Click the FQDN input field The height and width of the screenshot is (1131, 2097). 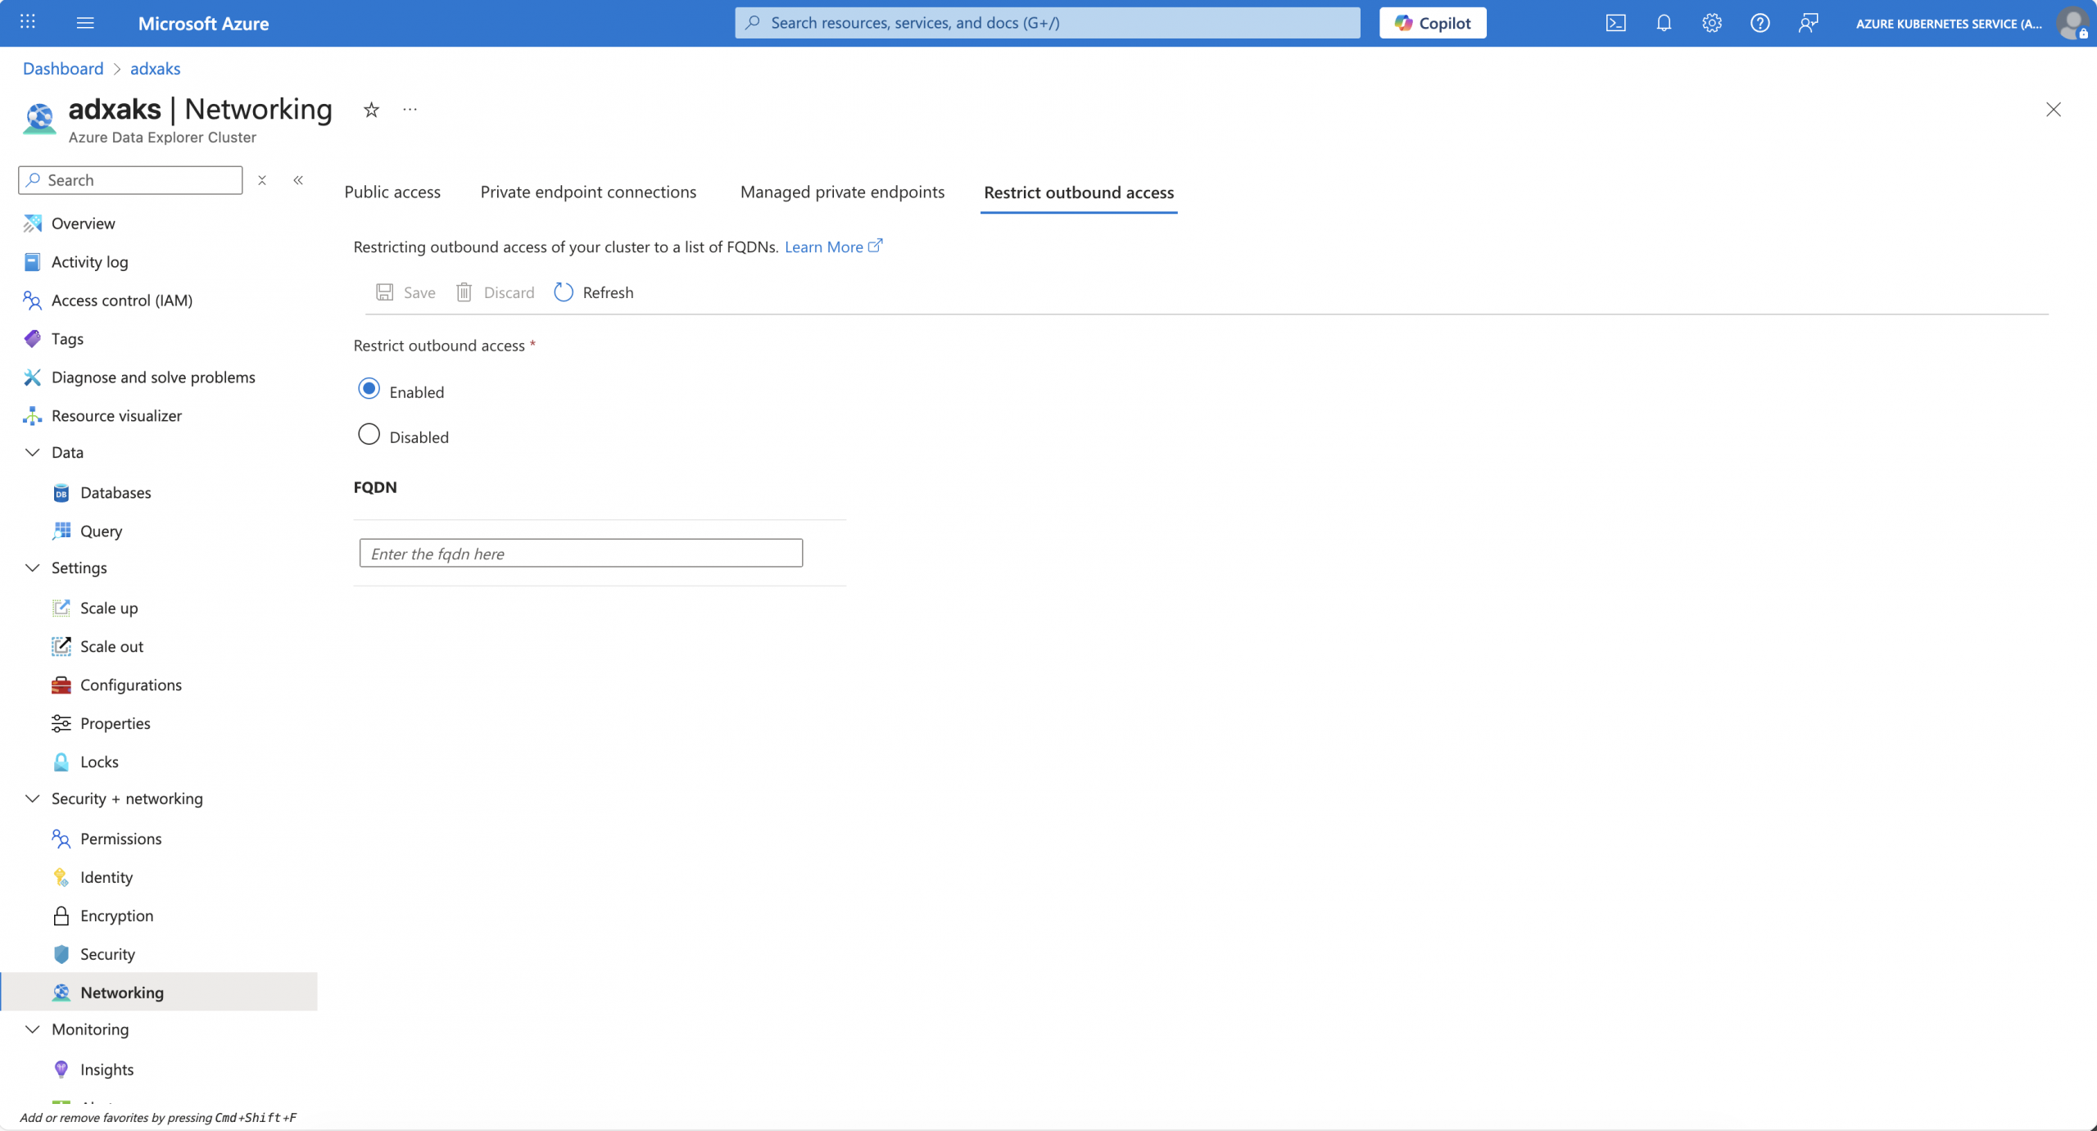581,554
